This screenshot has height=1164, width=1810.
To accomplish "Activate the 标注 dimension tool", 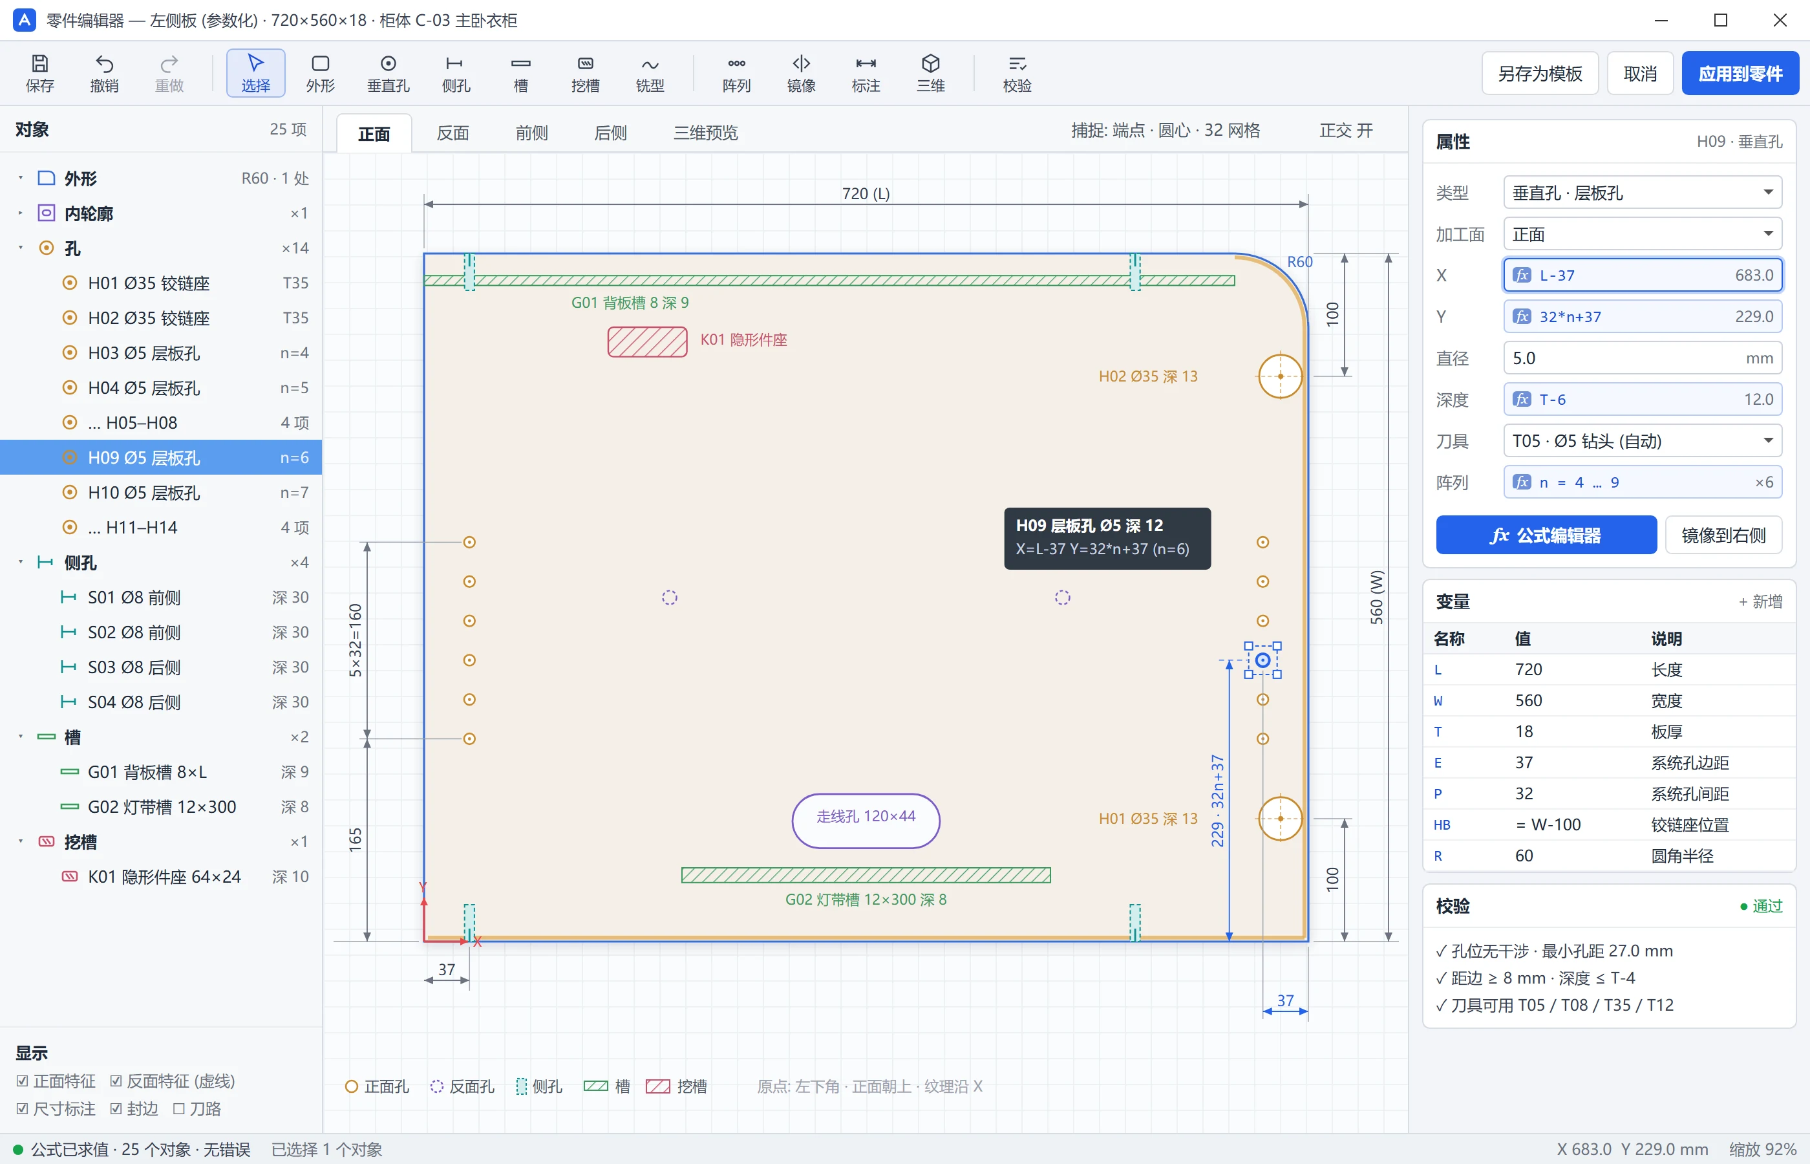I will pos(866,73).
